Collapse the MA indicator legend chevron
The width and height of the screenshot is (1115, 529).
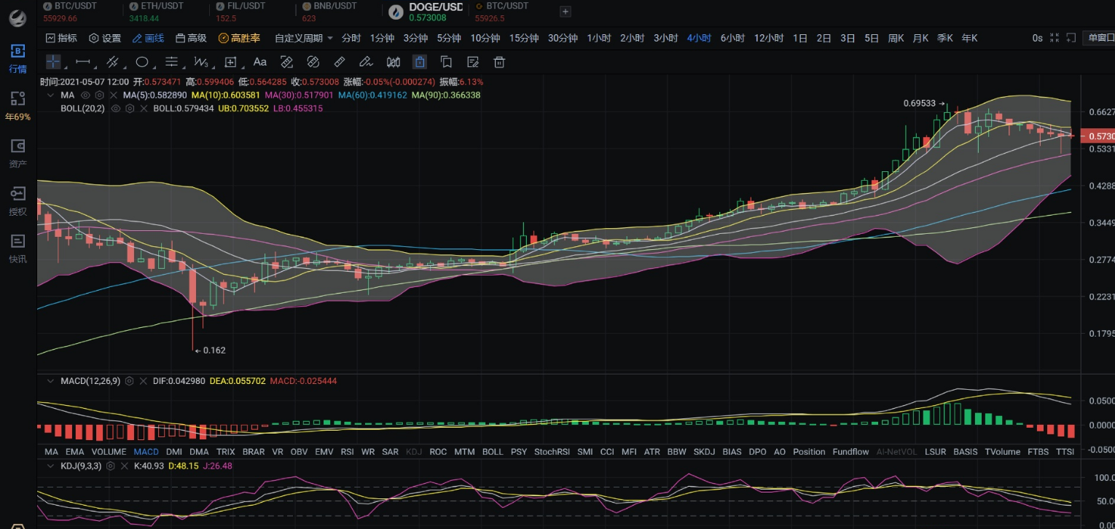click(50, 95)
